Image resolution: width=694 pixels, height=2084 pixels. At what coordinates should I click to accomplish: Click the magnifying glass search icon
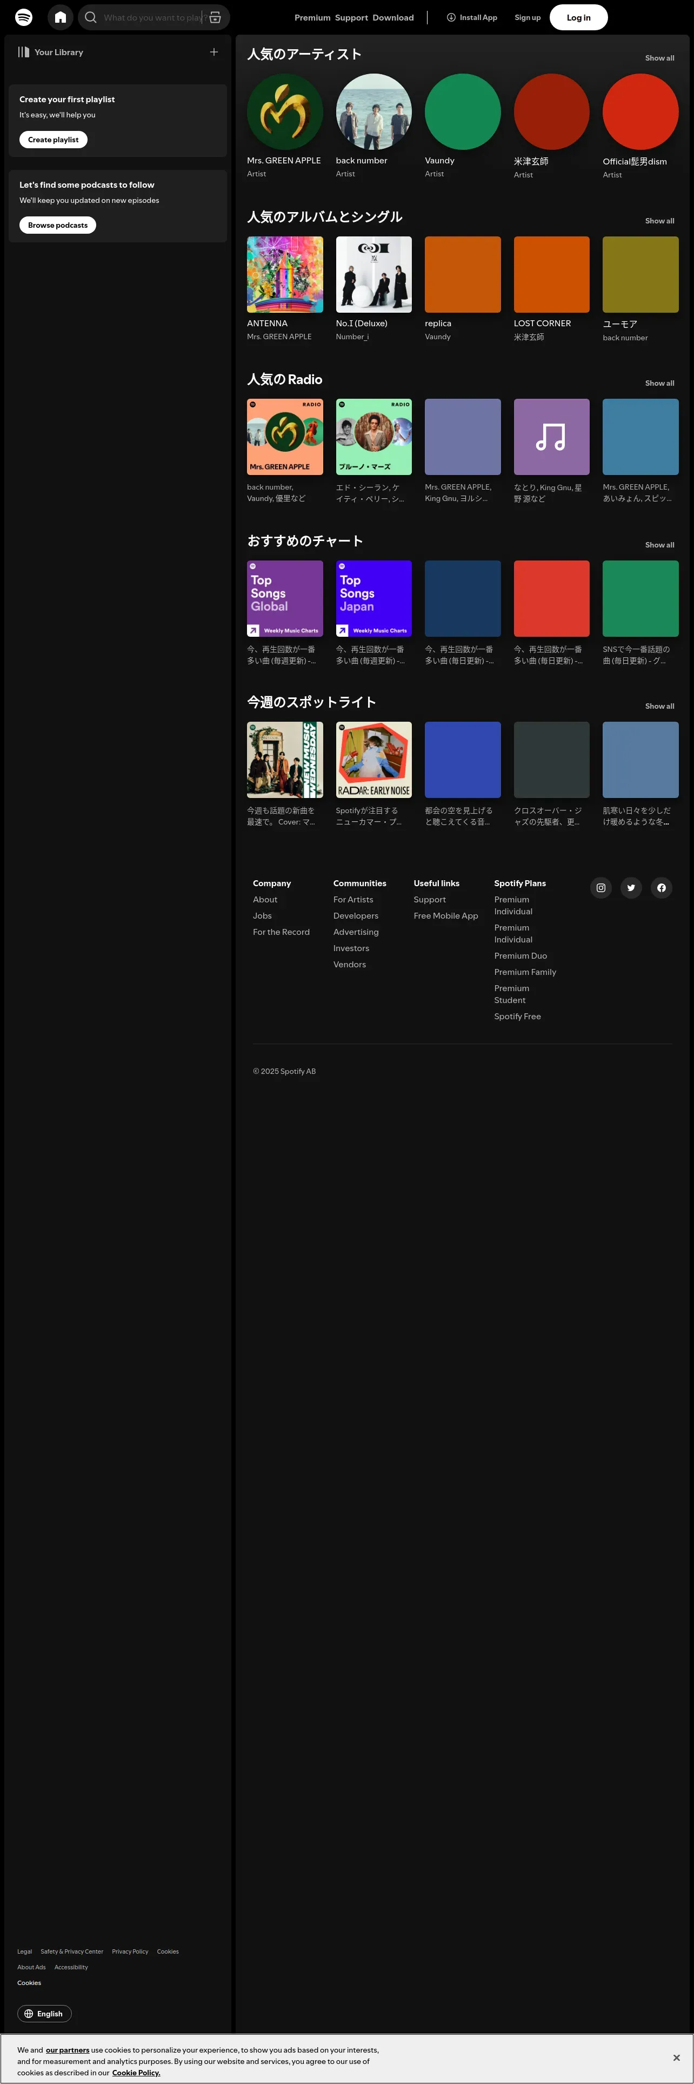[x=90, y=17]
